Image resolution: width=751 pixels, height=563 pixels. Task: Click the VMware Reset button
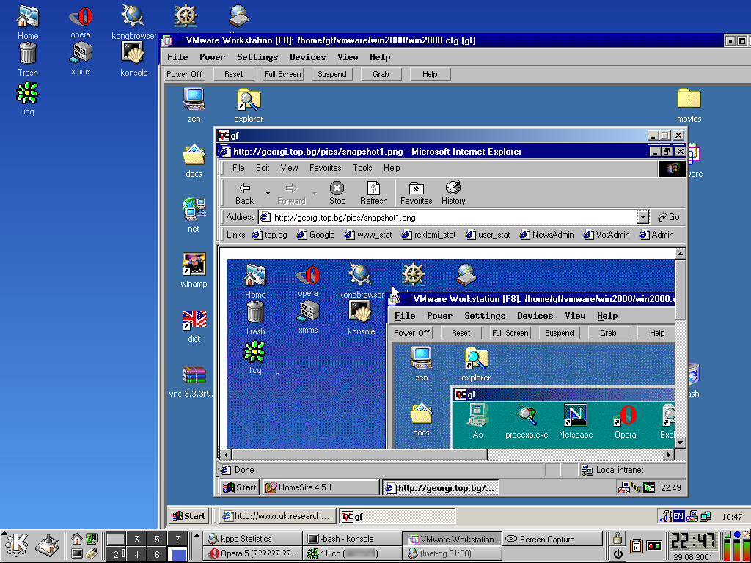coord(234,74)
